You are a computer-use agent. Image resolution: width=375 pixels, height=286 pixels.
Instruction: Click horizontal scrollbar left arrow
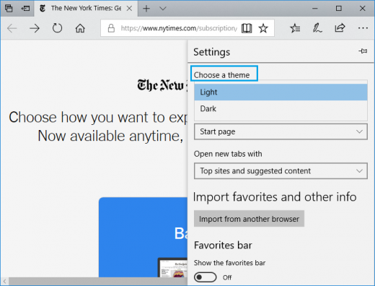tap(4, 281)
